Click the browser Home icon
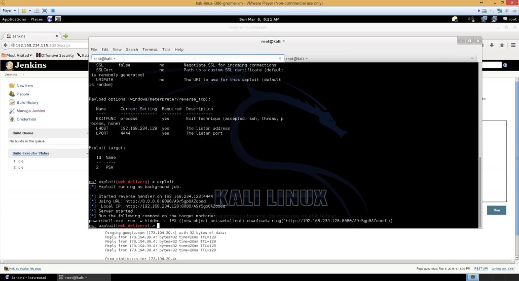This screenshot has height=281, width=519. (x=502, y=45)
